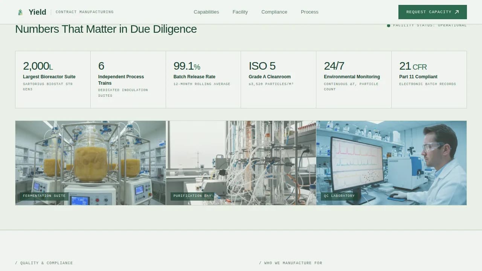Open the Capabilities nav item

pos(206,12)
